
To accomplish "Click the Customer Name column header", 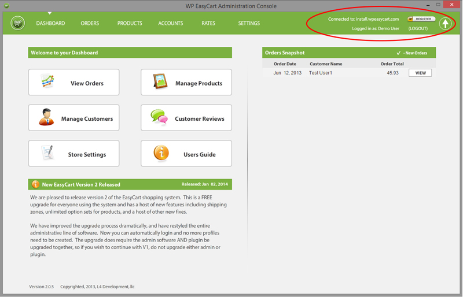I will point(326,64).
